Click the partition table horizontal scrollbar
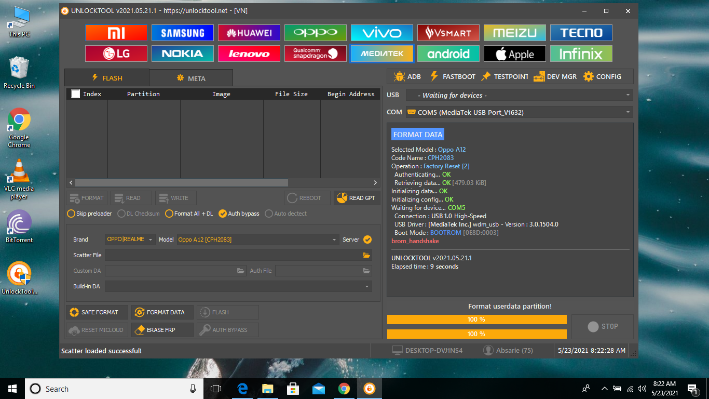Image resolution: width=709 pixels, height=399 pixels. click(x=182, y=183)
